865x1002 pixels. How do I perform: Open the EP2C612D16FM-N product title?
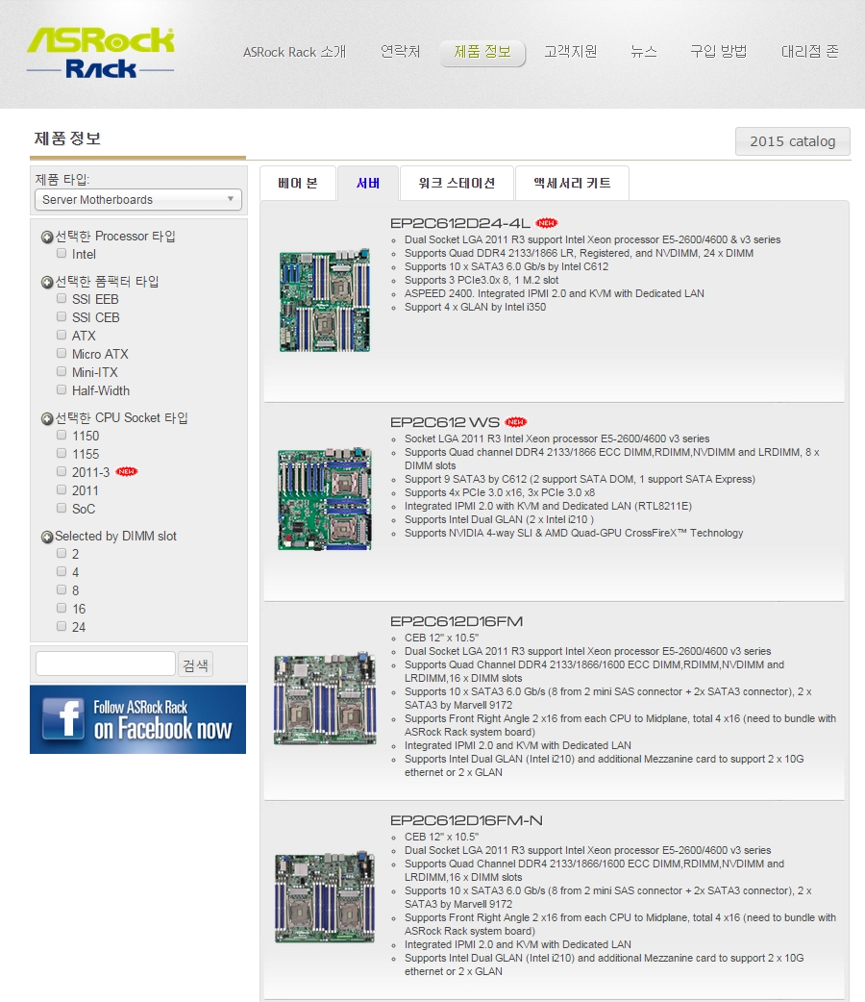coord(466,820)
